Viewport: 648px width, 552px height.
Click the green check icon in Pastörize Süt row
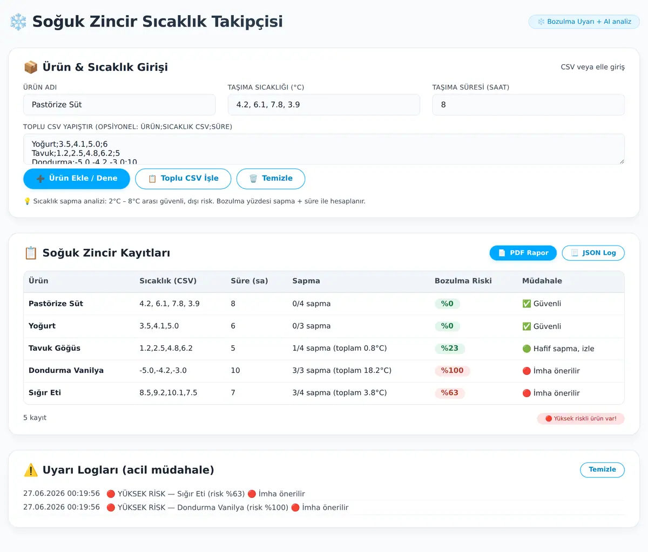(x=526, y=304)
